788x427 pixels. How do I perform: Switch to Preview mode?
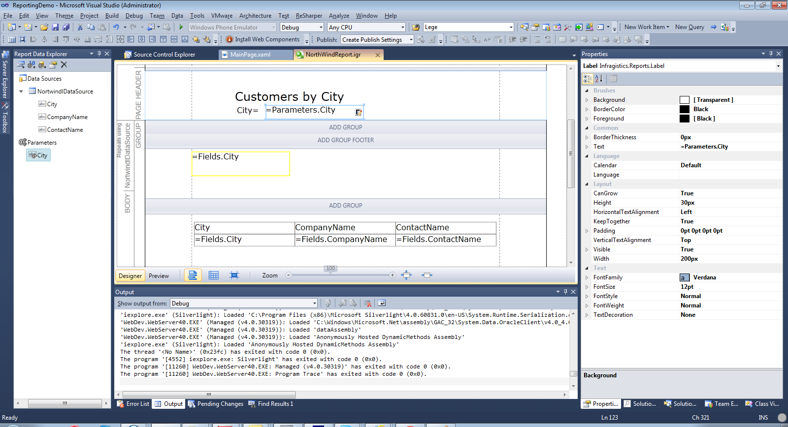tap(159, 276)
